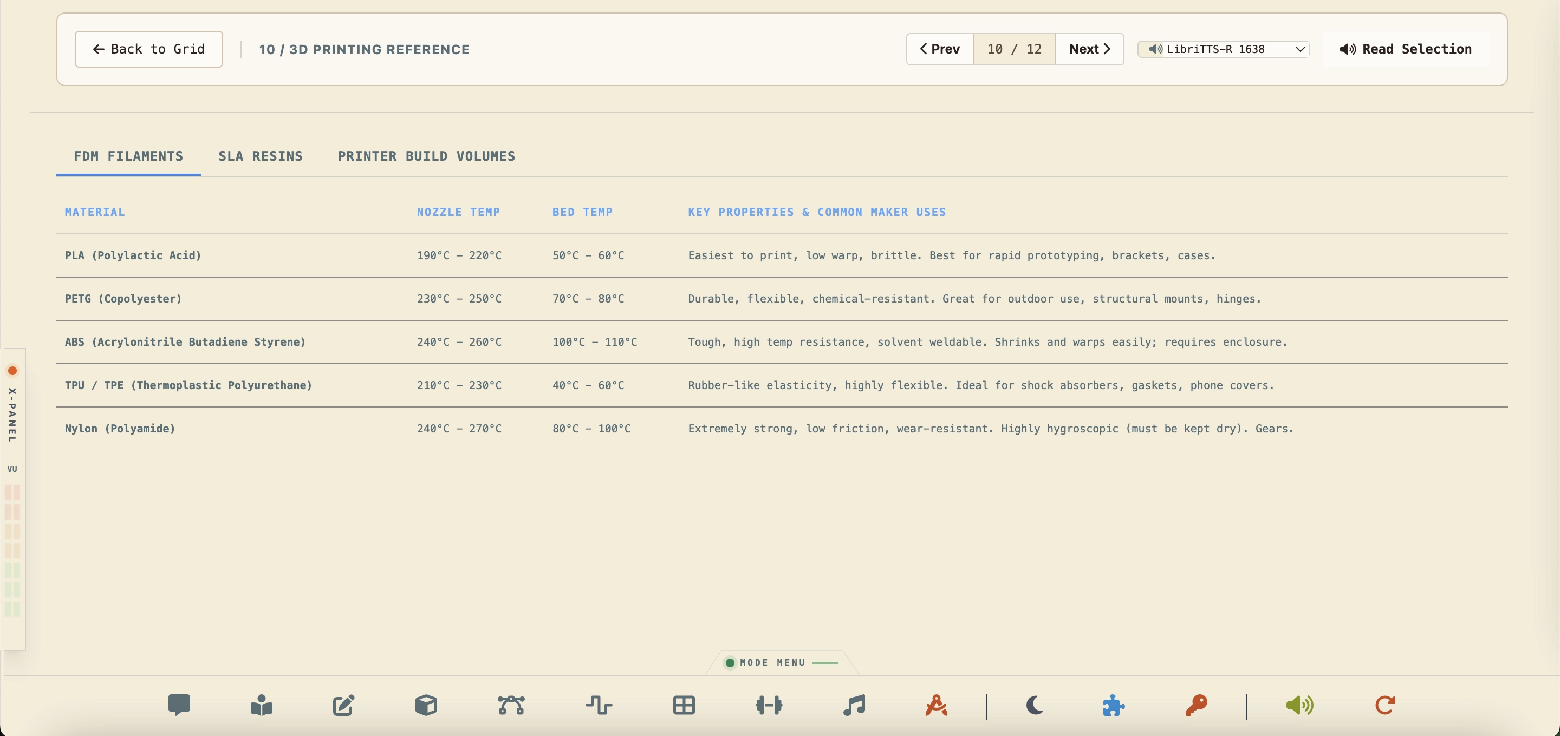Click the X-PANEL orange record dot

(12, 370)
